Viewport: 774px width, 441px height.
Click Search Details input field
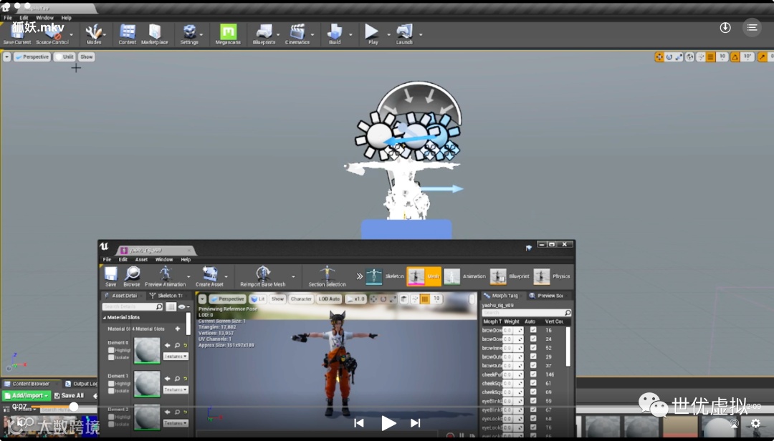[133, 307]
